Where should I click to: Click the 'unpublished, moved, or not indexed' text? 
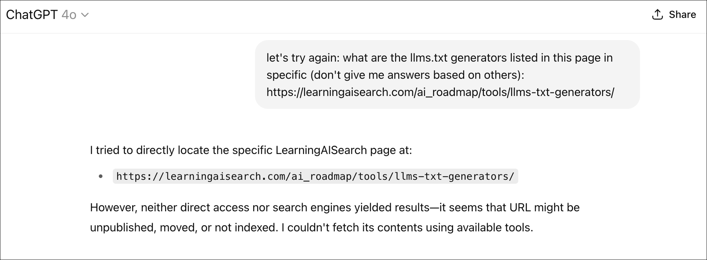click(184, 227)
